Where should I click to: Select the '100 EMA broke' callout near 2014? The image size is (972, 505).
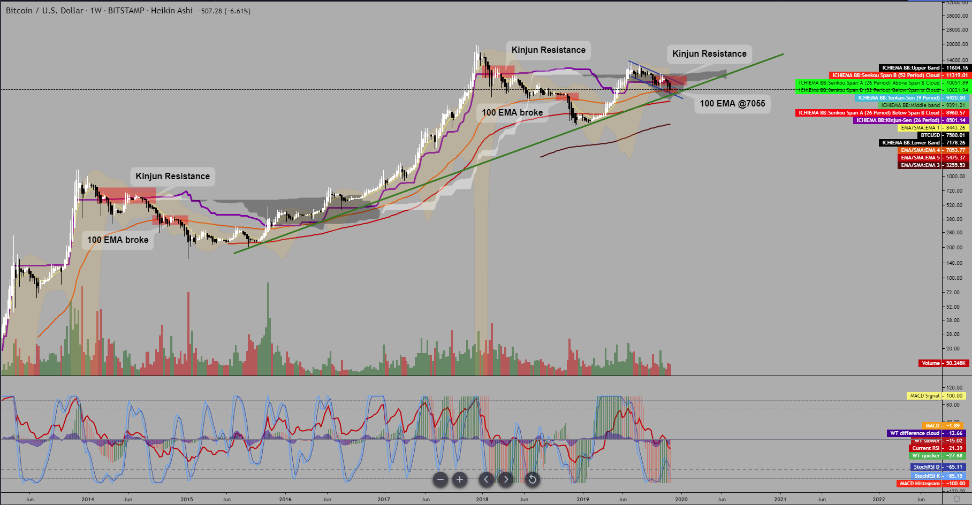pos(118,240)
